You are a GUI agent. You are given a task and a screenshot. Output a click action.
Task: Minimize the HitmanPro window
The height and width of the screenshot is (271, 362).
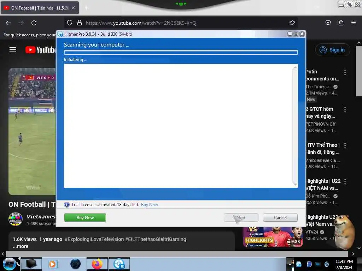pyautogui.click(x=290, y=34)
